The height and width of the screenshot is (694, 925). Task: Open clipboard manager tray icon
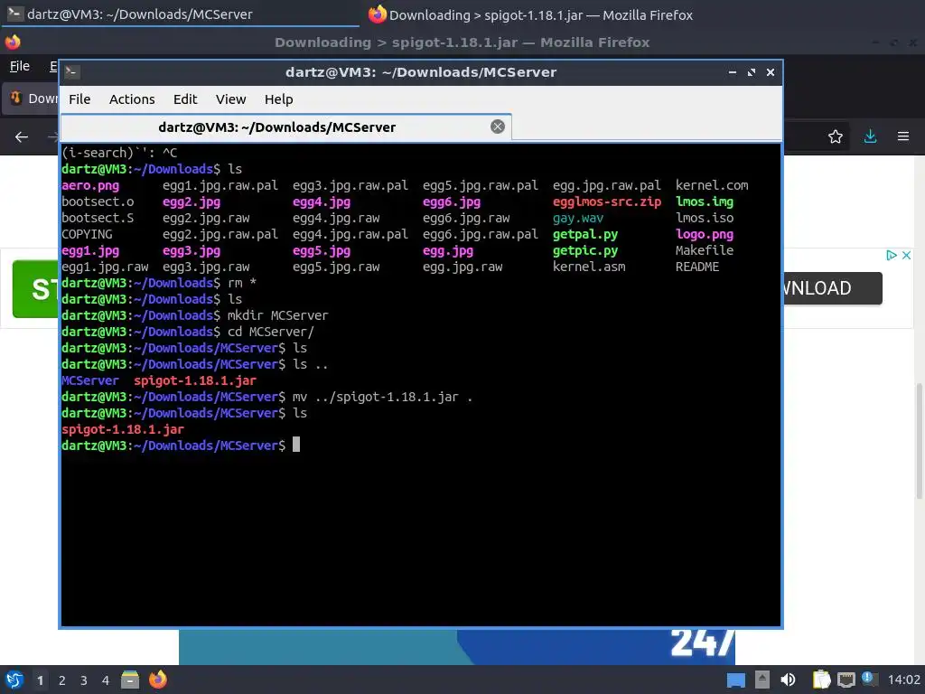pyautogui.click(x=821, y=680)
